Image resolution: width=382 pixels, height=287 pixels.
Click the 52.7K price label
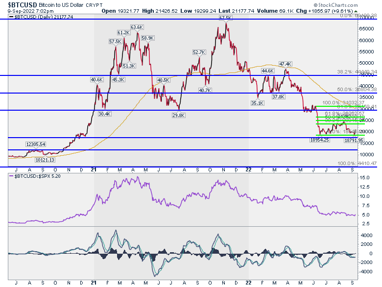199,52
